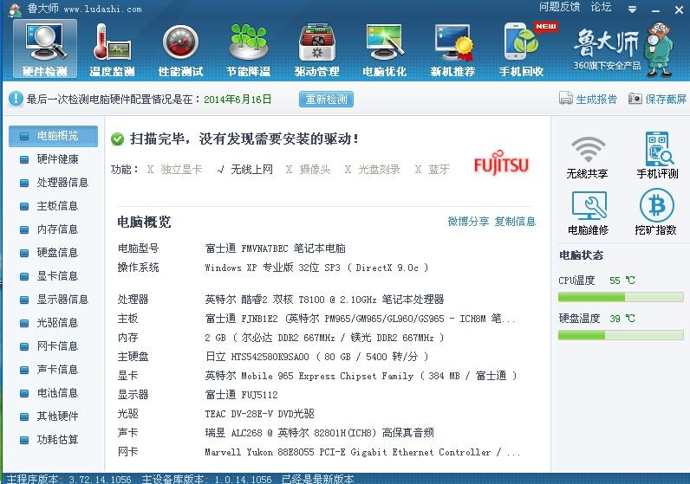
Task: Click the 鲁大师 mascot logo banner
Action: pyautogui.click(x=623, y=49)
